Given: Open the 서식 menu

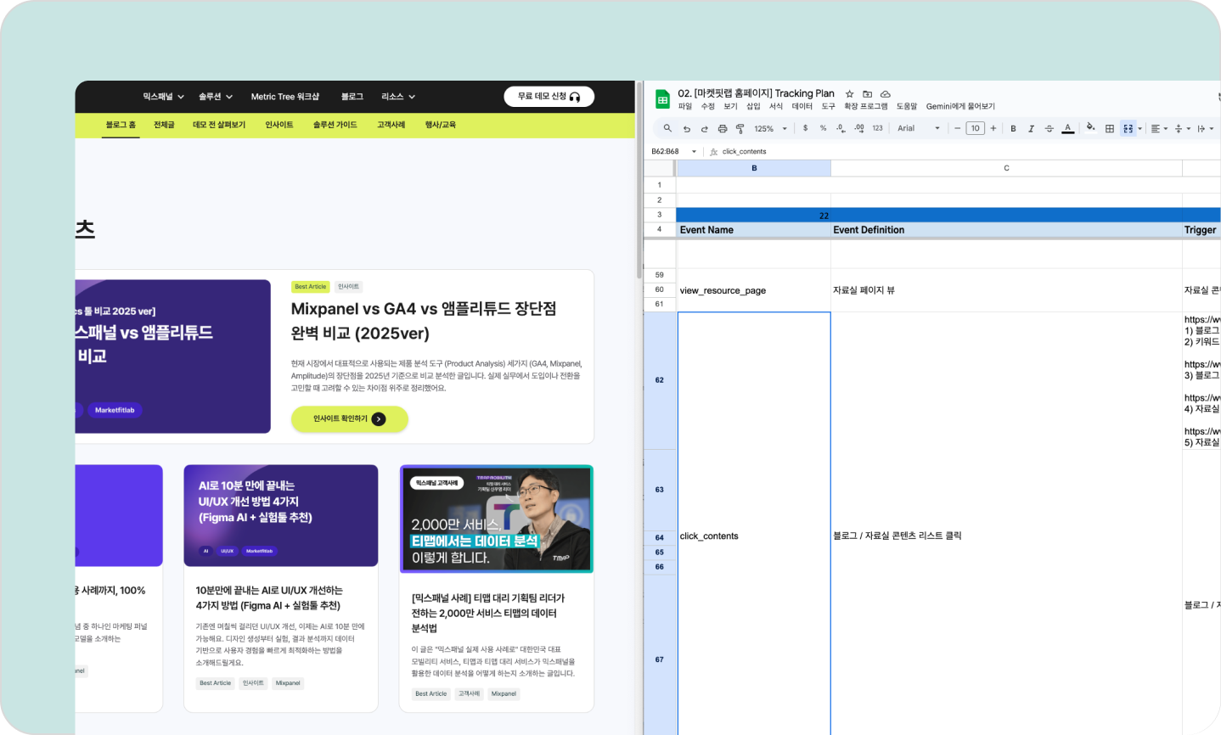Looking at the screenshot, I should [x=776, y=107].
